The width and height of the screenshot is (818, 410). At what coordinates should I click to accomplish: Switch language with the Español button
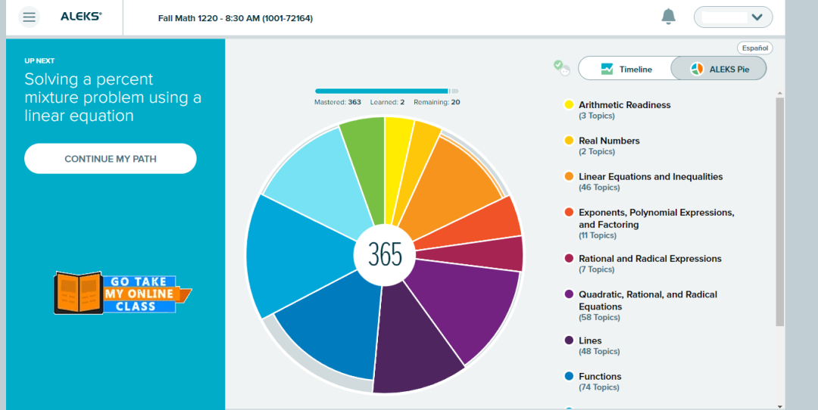point(754,48)
